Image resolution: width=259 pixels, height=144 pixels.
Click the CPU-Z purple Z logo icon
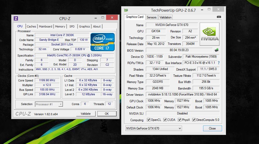pos(16,18)
